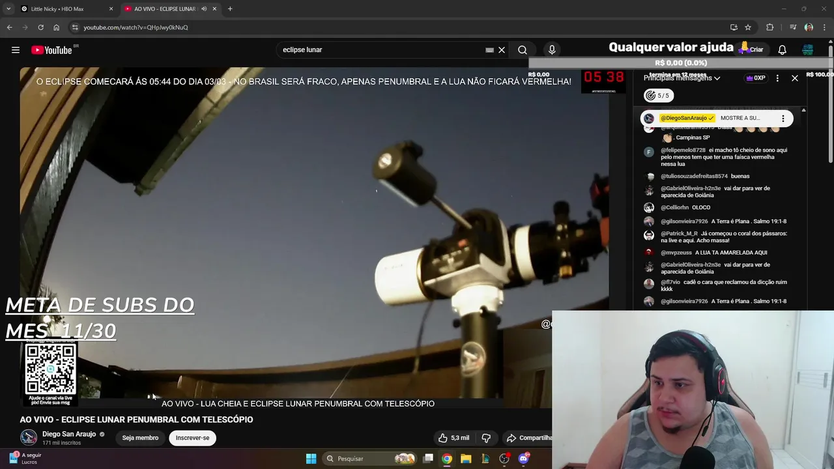Close the AO VIVO ECLIPSE LUNAR tab

click(x=214, y=9)
